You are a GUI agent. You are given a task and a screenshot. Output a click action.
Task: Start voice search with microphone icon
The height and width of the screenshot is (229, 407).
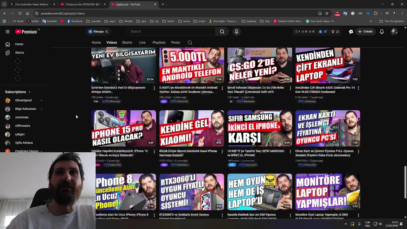pyautogui.click(x=236, y=31)
